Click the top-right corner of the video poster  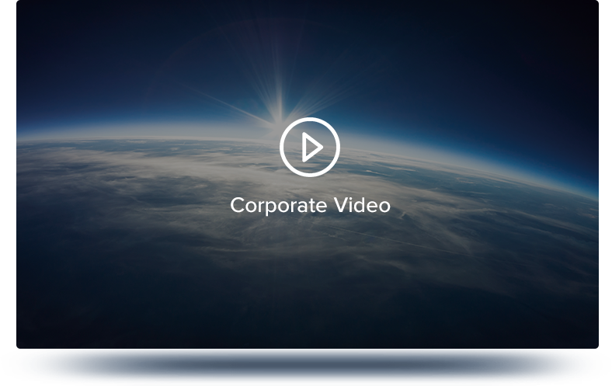pos(592,8)
